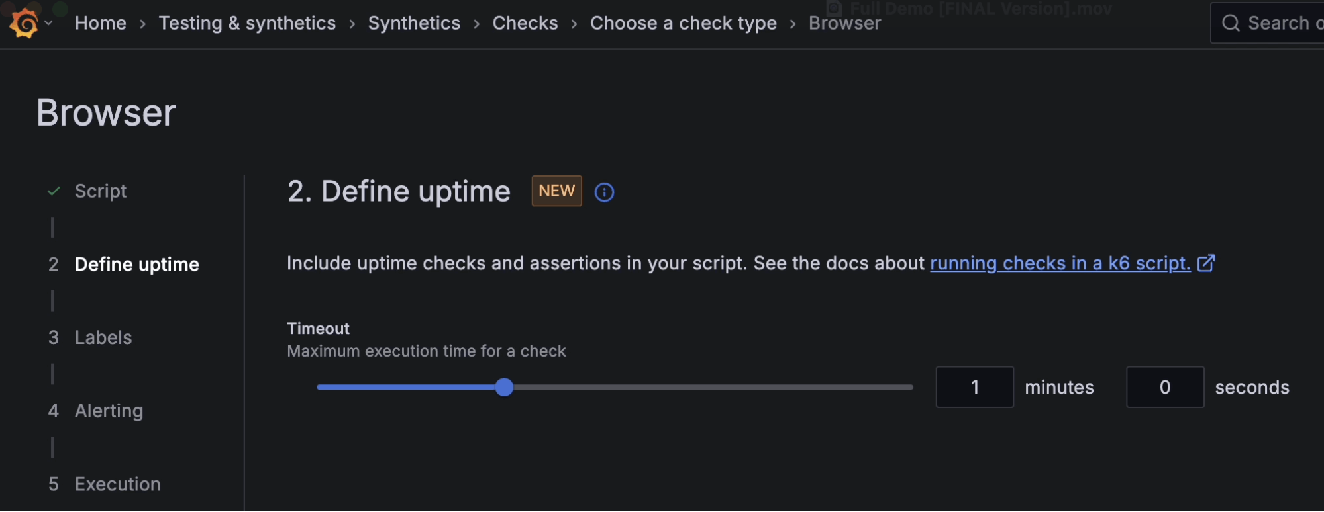This screenshot has width=1324, height=512.
Task: Click the magnifier search icon
Action: coord(1231,23)
